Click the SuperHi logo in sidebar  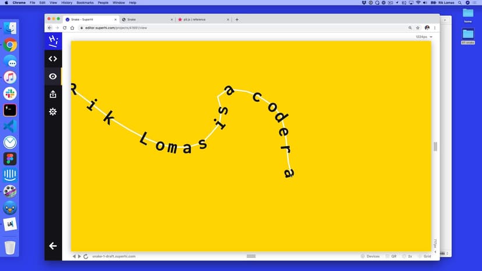(53, 40)
